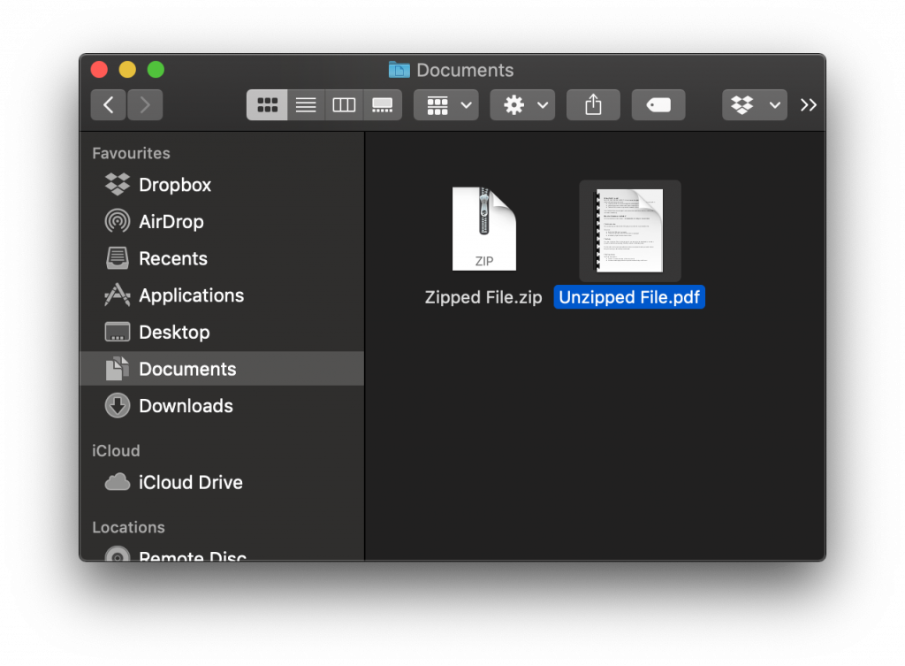Click the Unzipped File.pdf name field
Screen dimensions: 905x666
coord(629,297)
